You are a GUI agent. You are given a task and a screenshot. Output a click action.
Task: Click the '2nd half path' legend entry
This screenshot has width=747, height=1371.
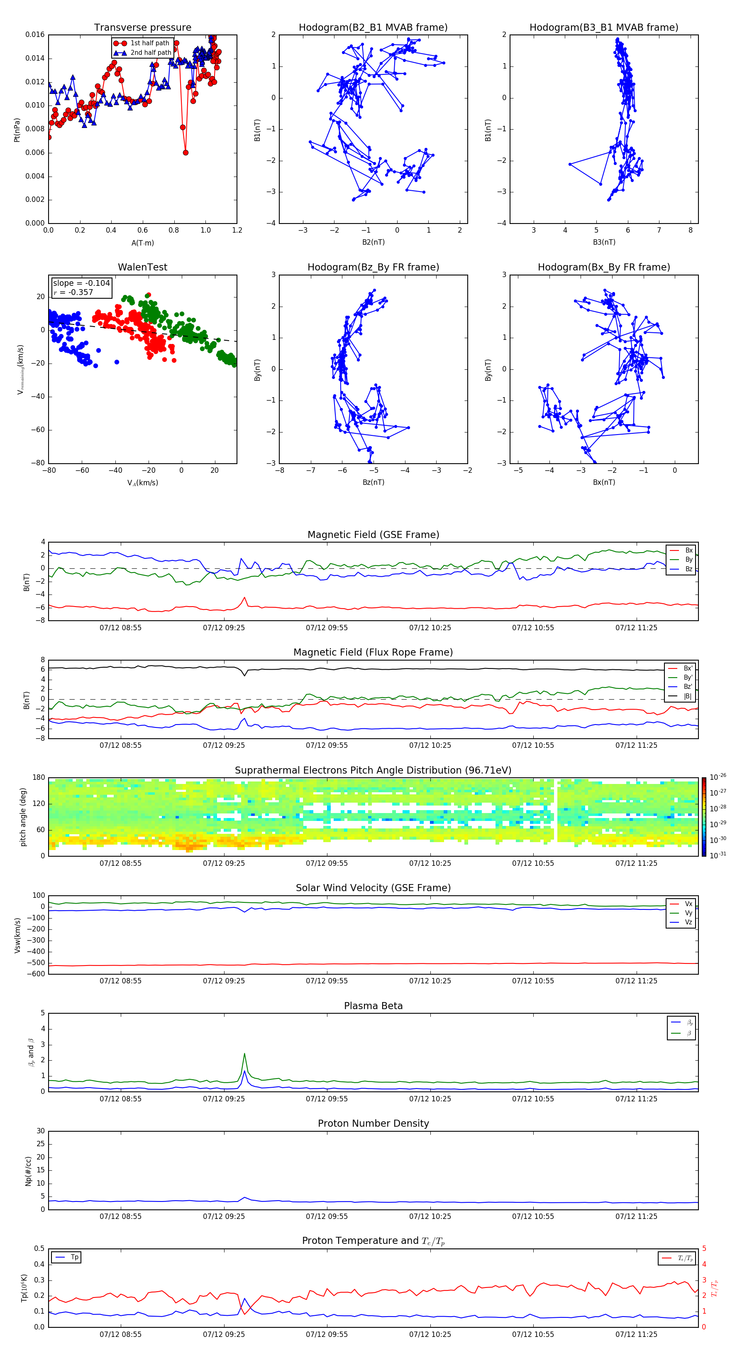(142, 53)
